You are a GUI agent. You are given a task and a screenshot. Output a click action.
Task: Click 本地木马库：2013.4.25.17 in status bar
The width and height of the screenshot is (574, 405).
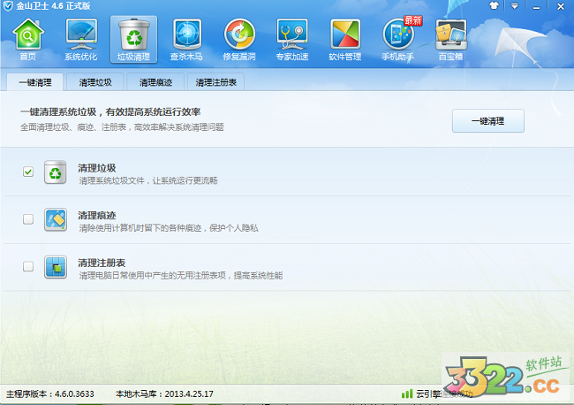click(x=164, y=394)
